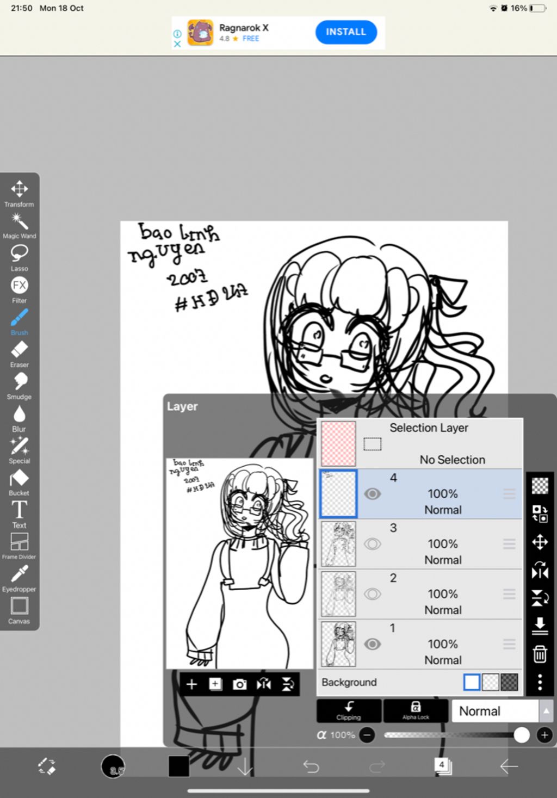Image resolution: width=557 pixels, height=798 pixels.
Task: Decrease opacity with the minus button
Action: pos(367,735)
